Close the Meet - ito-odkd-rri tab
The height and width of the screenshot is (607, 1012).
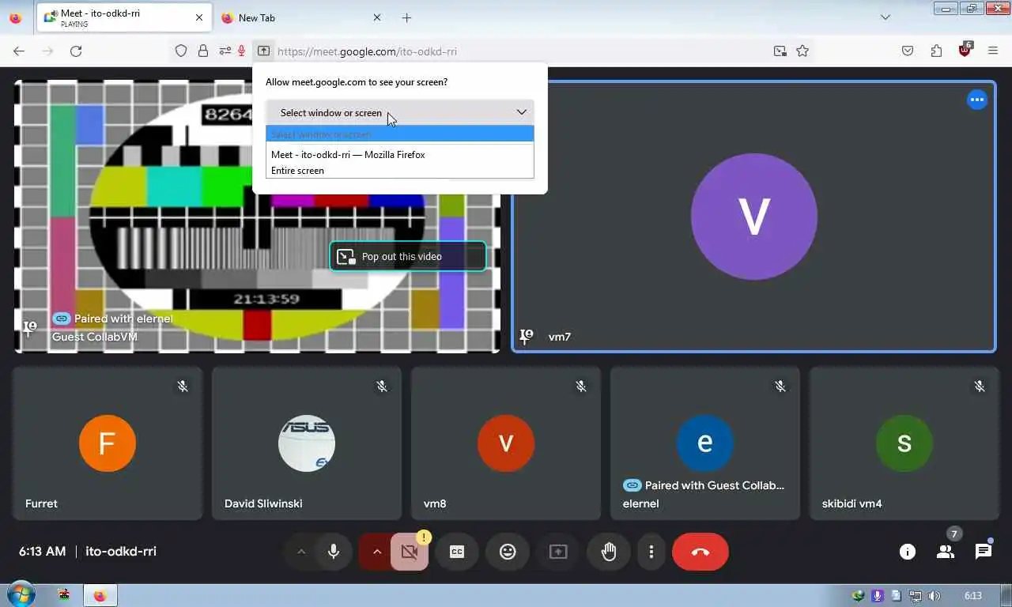199,17
